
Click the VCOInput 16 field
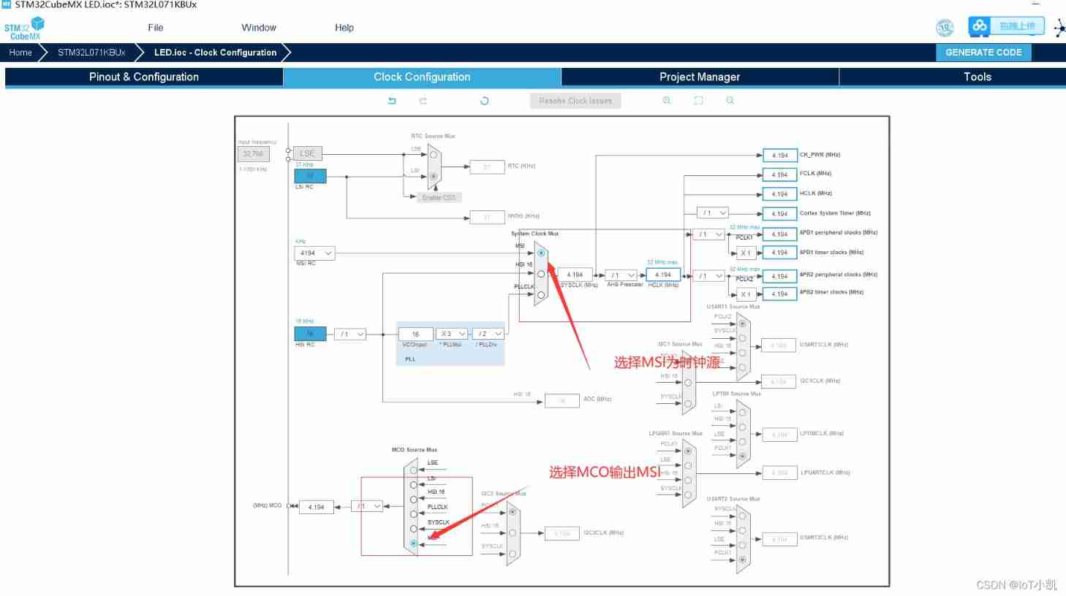[x=415, y=334]
